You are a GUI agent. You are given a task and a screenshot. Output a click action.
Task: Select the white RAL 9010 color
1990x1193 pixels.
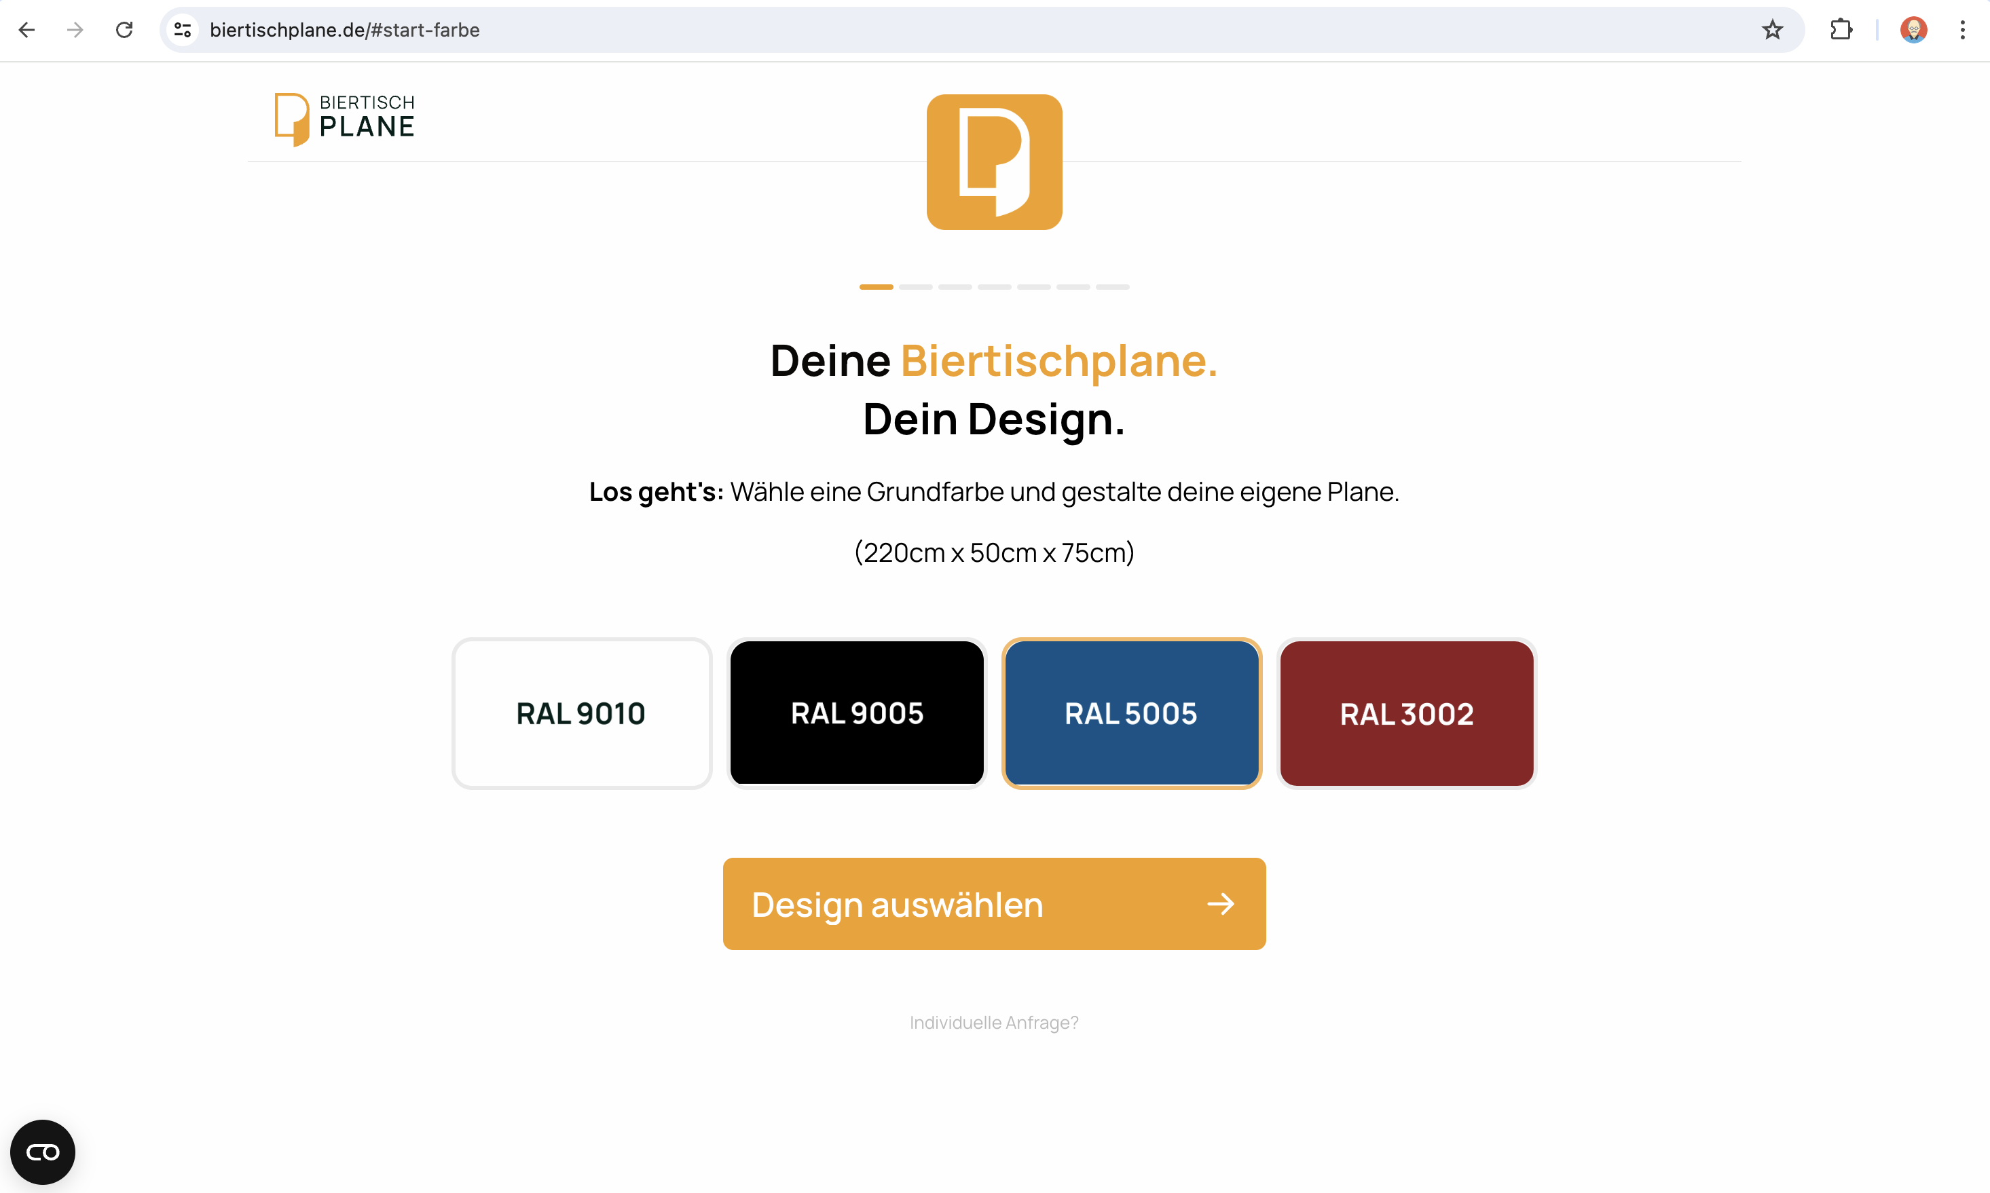(x=581, y=713)
